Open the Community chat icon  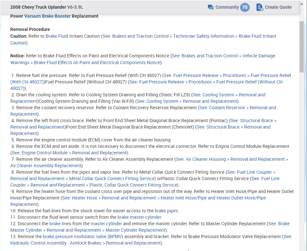(210, 7)
